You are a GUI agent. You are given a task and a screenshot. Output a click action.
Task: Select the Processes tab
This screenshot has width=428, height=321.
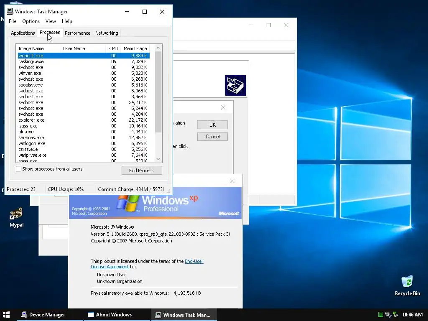click(50, 32)
